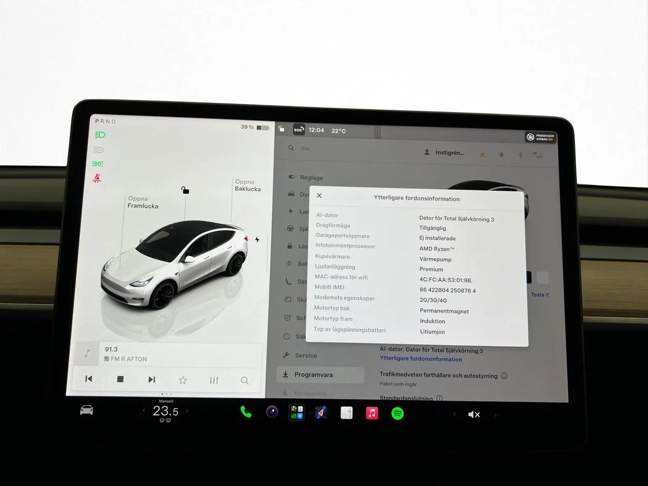
Task: Search media with the magnifier icon
Action: 245,380
